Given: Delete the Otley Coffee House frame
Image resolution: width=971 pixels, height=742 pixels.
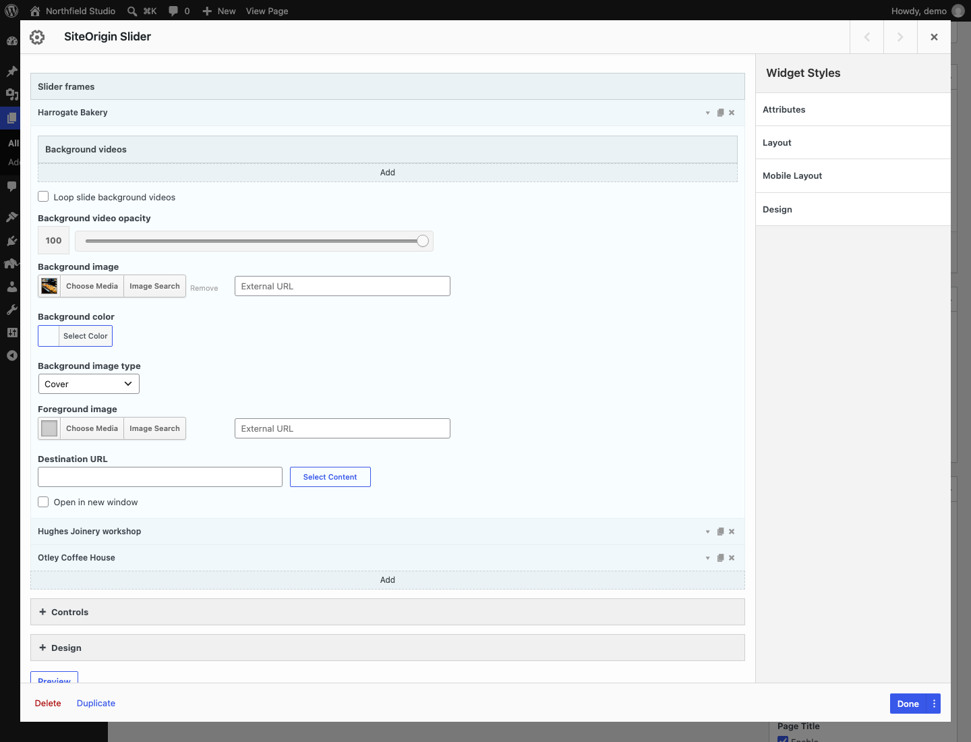Looking at the screenshot, I should tap(732, 558).
